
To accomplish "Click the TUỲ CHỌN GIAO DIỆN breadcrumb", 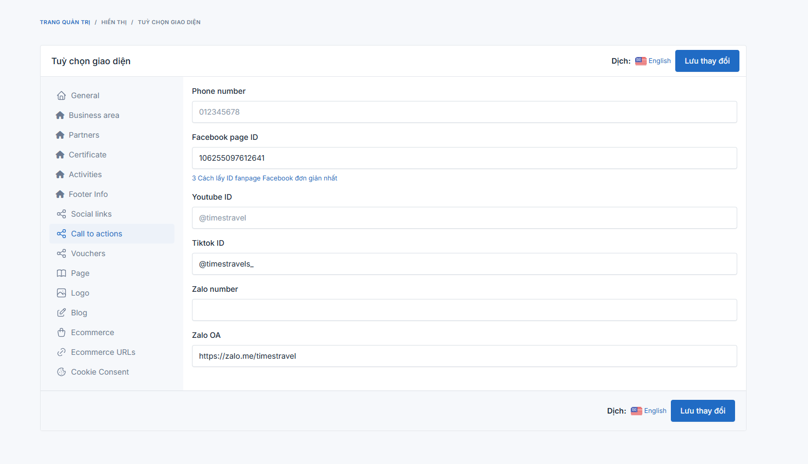I will pos(169,22).
